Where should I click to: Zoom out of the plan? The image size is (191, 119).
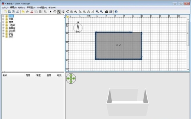(x=101, y=12)
